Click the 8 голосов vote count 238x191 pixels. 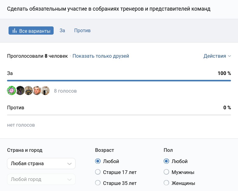(x=65, y=91)
